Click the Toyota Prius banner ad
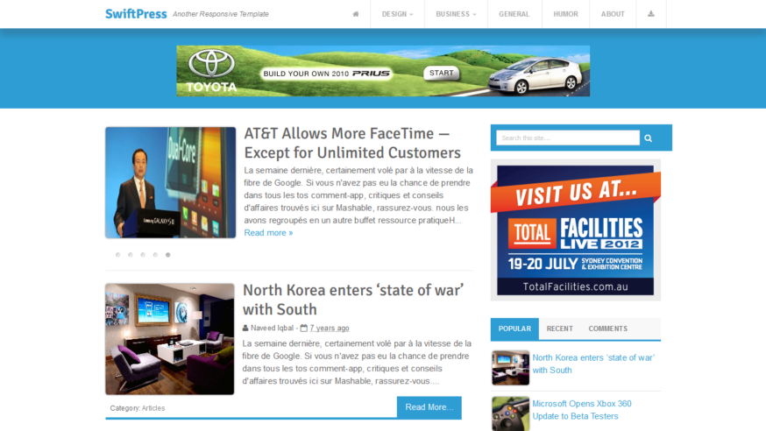Screen dimensions: 766x431 (x=383, y=71)
